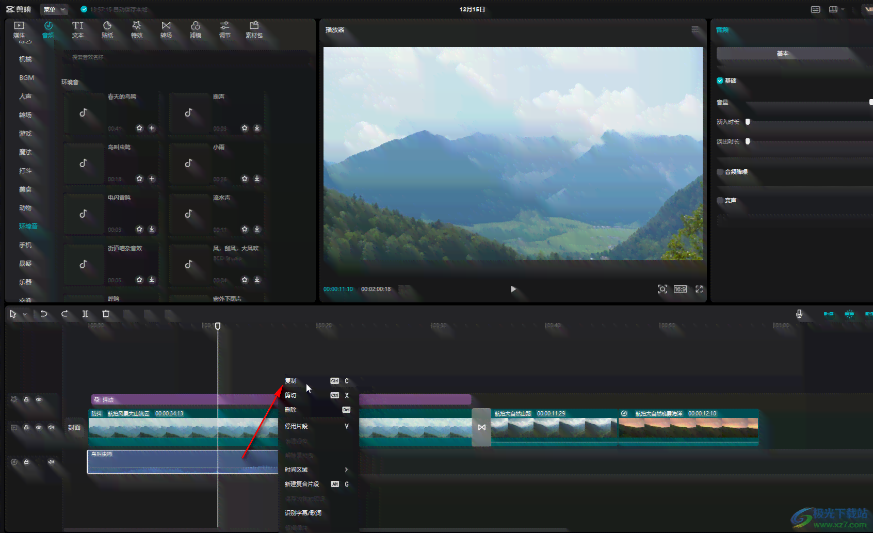
Task: Open the 16:9 aspect ratio selector
Action: [680, 289]
